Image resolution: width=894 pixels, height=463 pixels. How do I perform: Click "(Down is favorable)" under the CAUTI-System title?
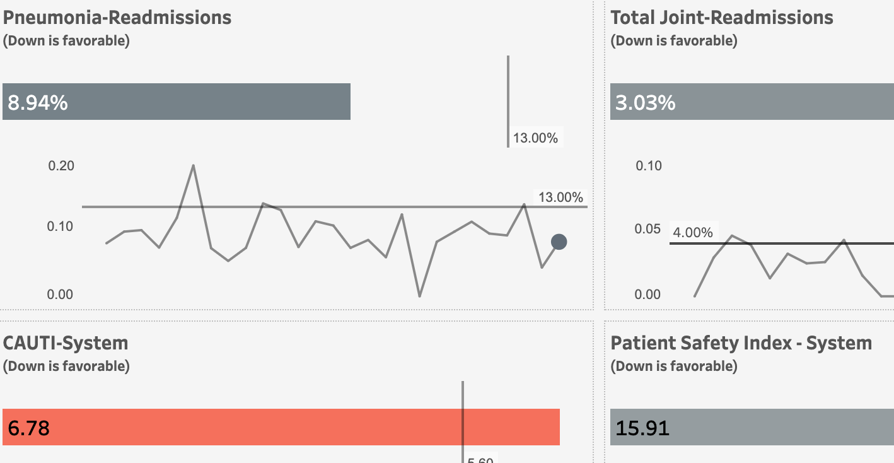pos(66,366)
